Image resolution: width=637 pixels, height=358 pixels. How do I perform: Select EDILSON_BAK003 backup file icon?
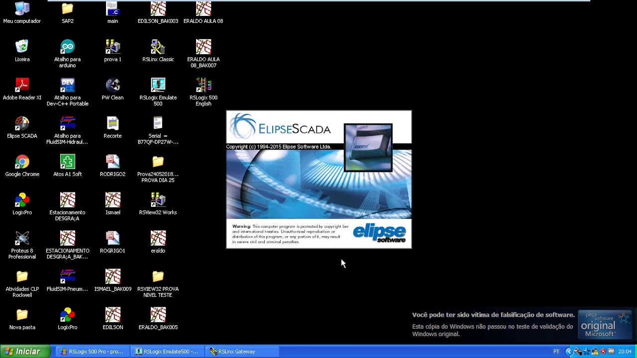(x=158, y=12)
